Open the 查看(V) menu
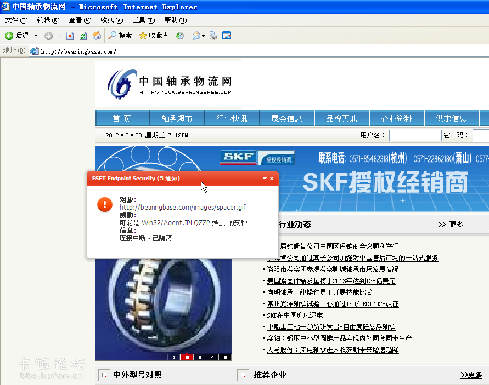 click(80, 20)
